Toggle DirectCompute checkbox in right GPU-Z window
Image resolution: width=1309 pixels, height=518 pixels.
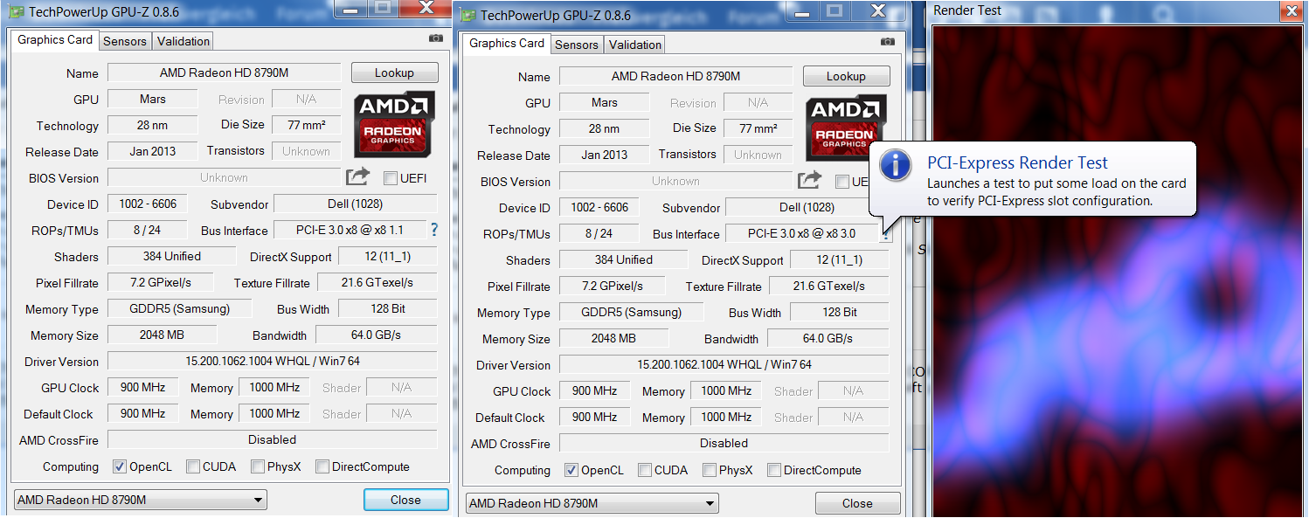pyautogui.click(x=774, y=470)
